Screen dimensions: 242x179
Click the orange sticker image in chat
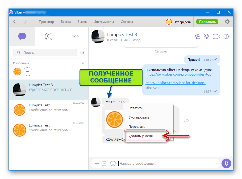pos(114,120)
